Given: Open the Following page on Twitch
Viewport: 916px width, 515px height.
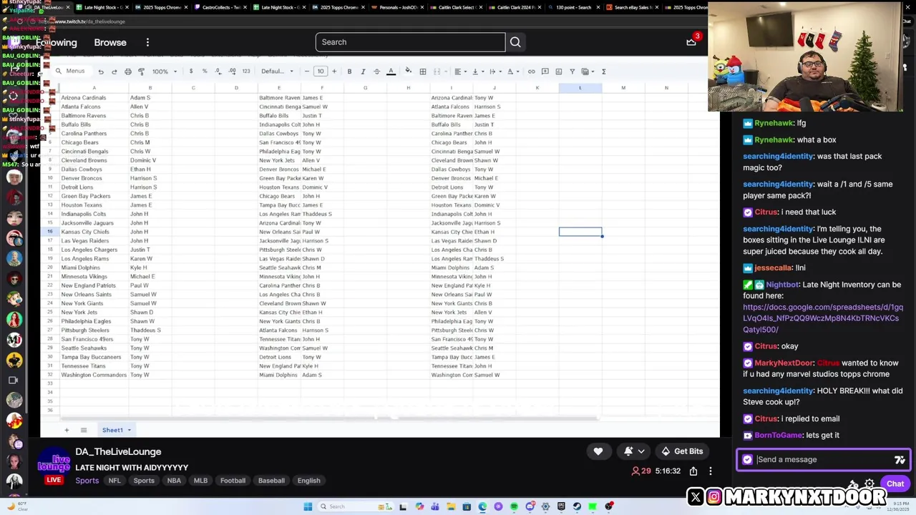Looking at the screenshot, I should click(x=57, y=42).
